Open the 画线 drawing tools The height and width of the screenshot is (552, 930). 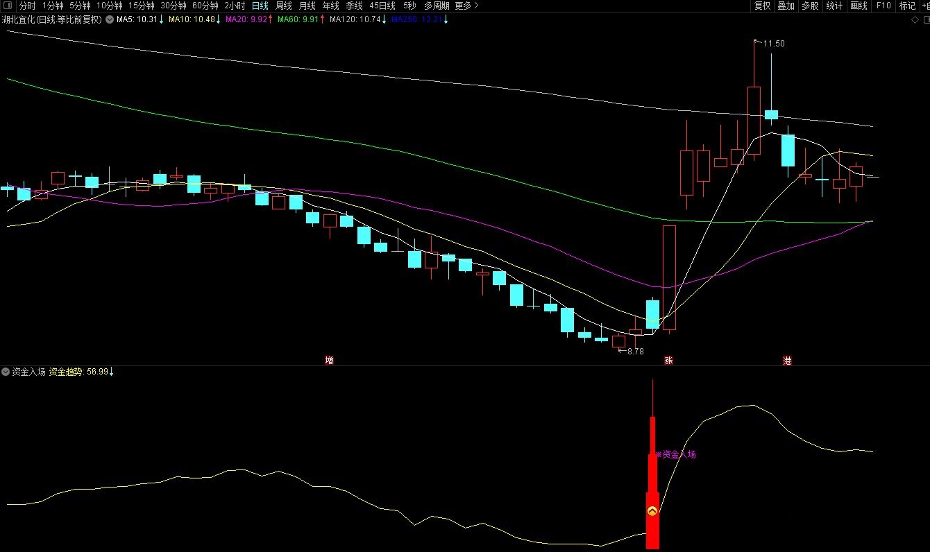click(x=859, y=6)
